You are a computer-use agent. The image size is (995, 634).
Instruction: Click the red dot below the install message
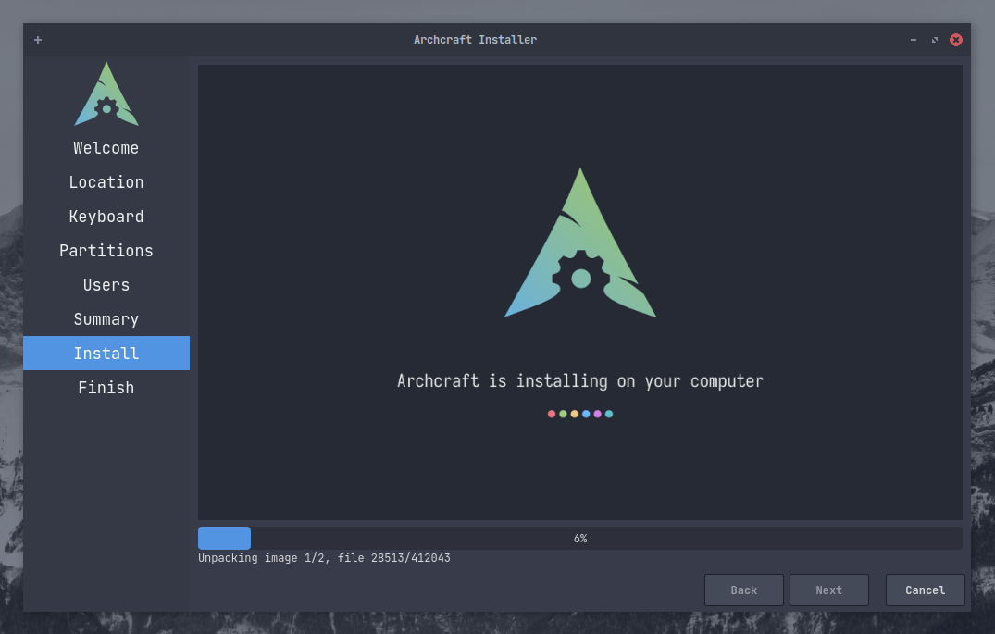[x=552, y=414]
